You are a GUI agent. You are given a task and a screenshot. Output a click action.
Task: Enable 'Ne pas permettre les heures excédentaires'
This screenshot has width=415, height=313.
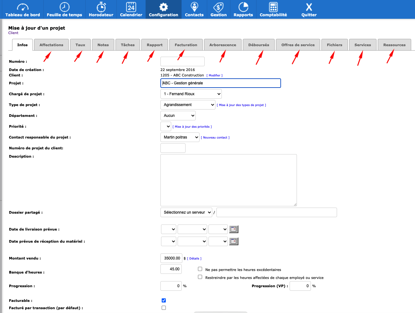click(x=200, y=268)
